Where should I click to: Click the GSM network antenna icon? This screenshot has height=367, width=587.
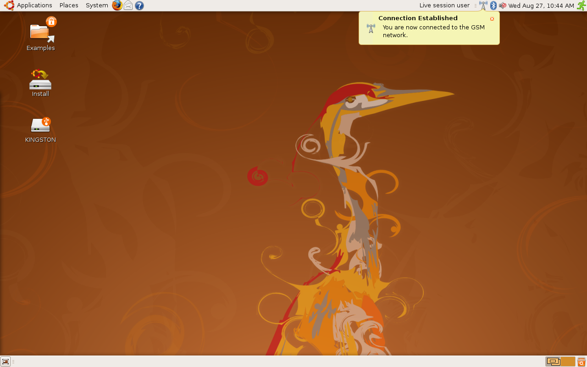tap(483, 6)
